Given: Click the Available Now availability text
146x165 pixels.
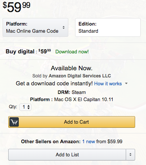Looking at the screenshot, I should point(72,68).
